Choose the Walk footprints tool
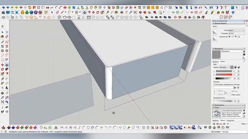This screenshot has width=248, height=139. 2,112
